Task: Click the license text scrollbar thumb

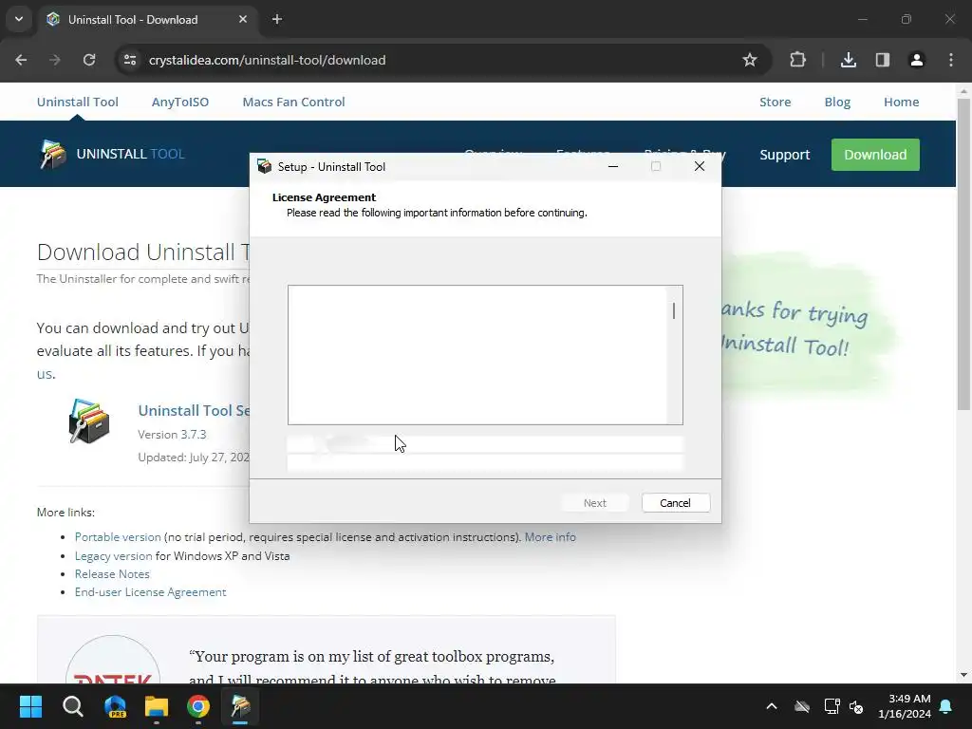Action: click(674, 311)
